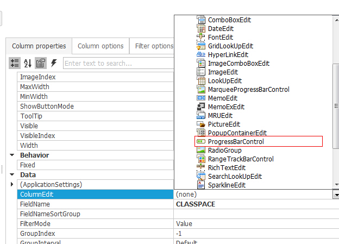Click the SearchLookUpEdit icon

click(x=201, y=176)
